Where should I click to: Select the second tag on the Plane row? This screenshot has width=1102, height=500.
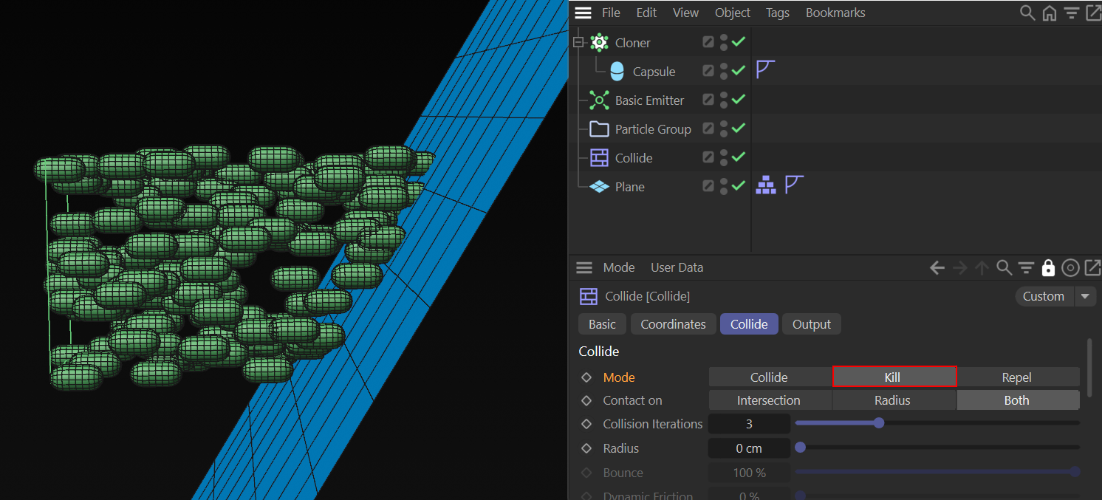coord(794,185)
